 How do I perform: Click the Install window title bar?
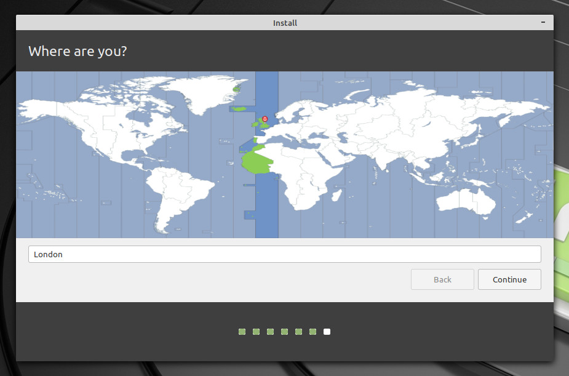click(x=284, y=23)
